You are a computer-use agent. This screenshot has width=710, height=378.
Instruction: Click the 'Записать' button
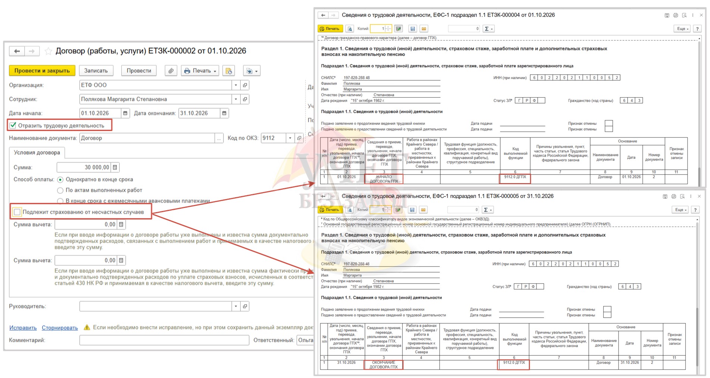[x=96, y=71]
